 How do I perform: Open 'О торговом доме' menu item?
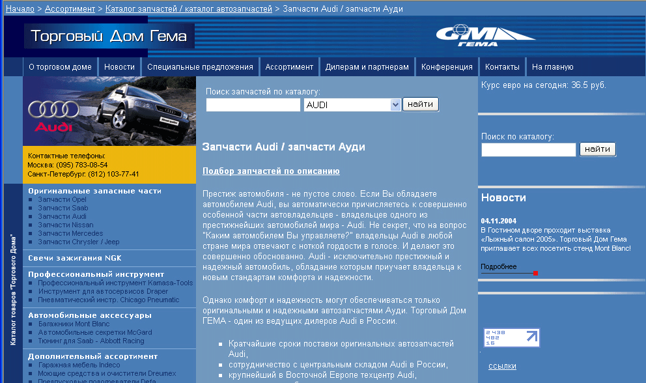tap(60, 67)
